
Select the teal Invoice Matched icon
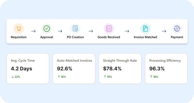click(x=145, y=29)
